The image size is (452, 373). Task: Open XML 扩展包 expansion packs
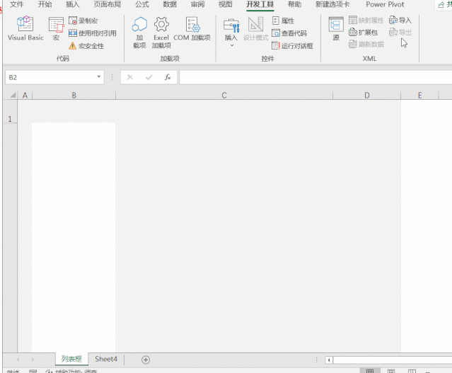pos(363,33)
